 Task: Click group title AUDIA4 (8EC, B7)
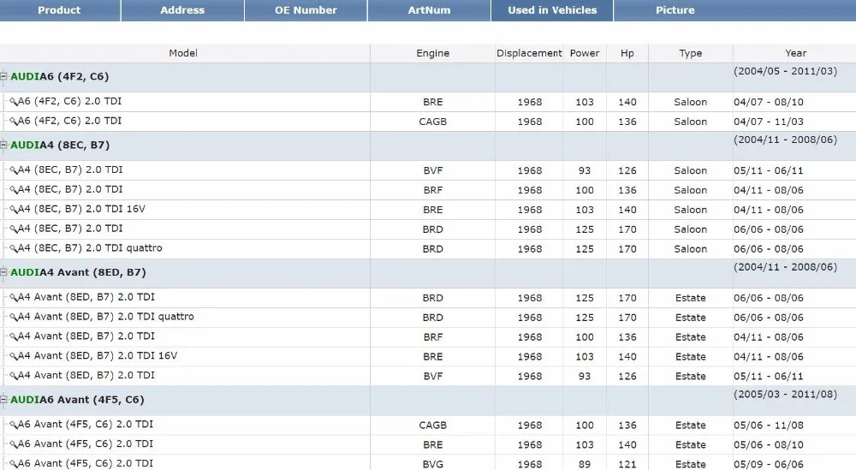point(60,146)
